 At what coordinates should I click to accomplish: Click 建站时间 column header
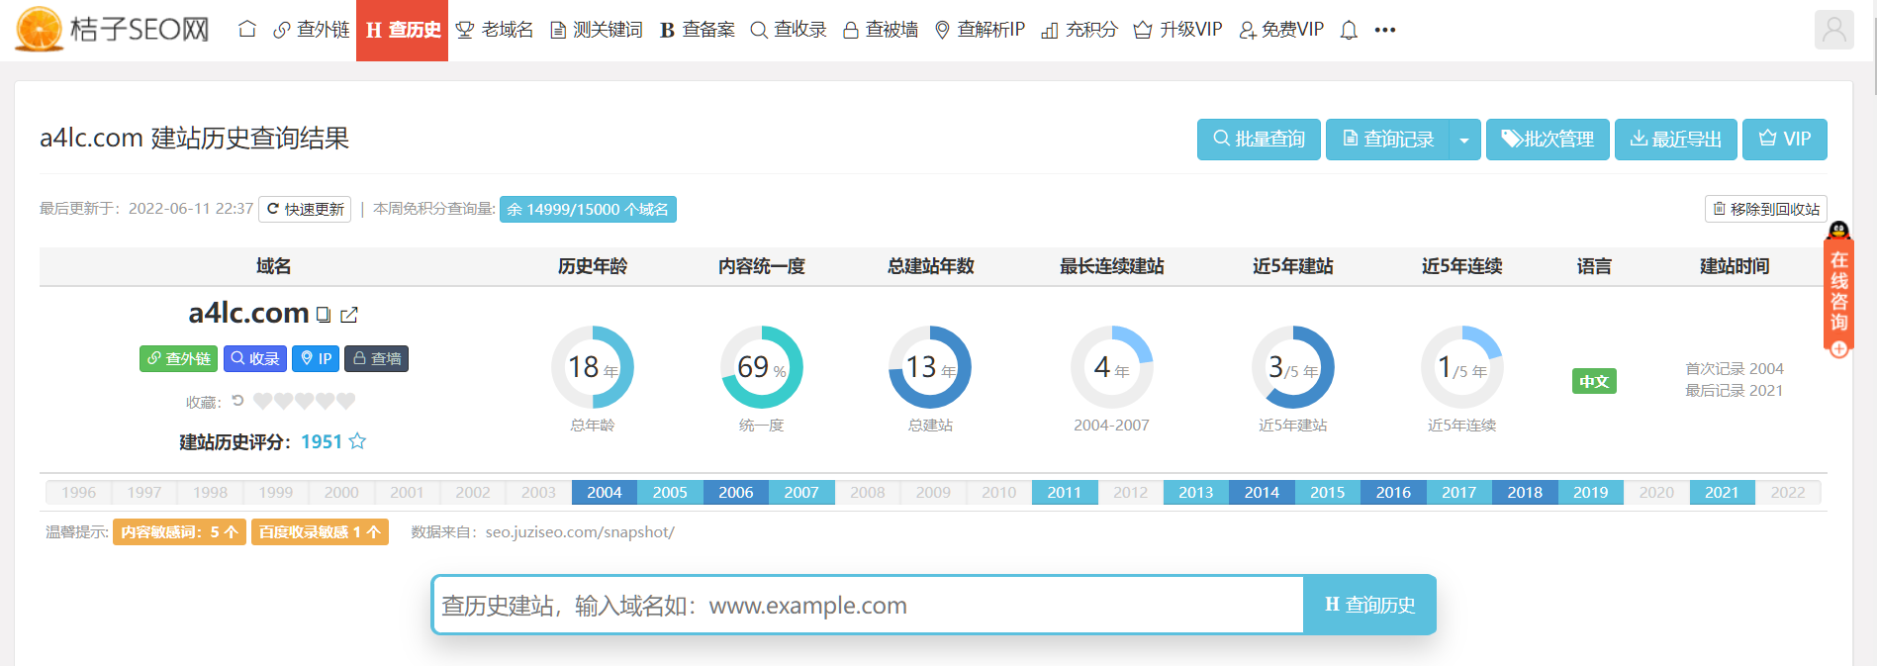coord(1735,266)
